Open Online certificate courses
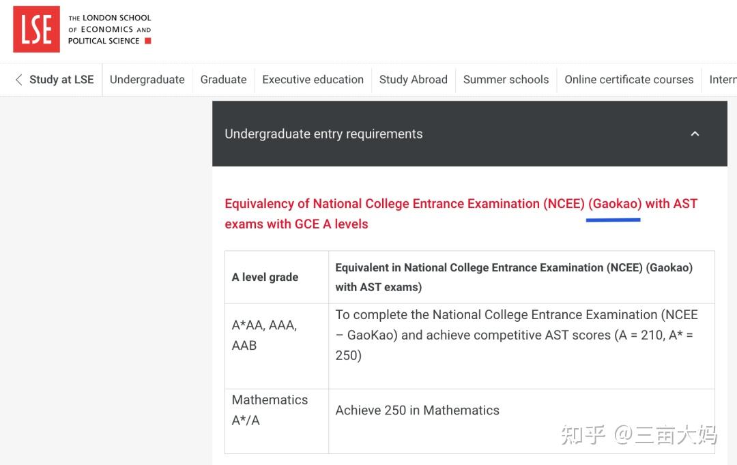Screen dimensions: 737x465 point(629,79)
